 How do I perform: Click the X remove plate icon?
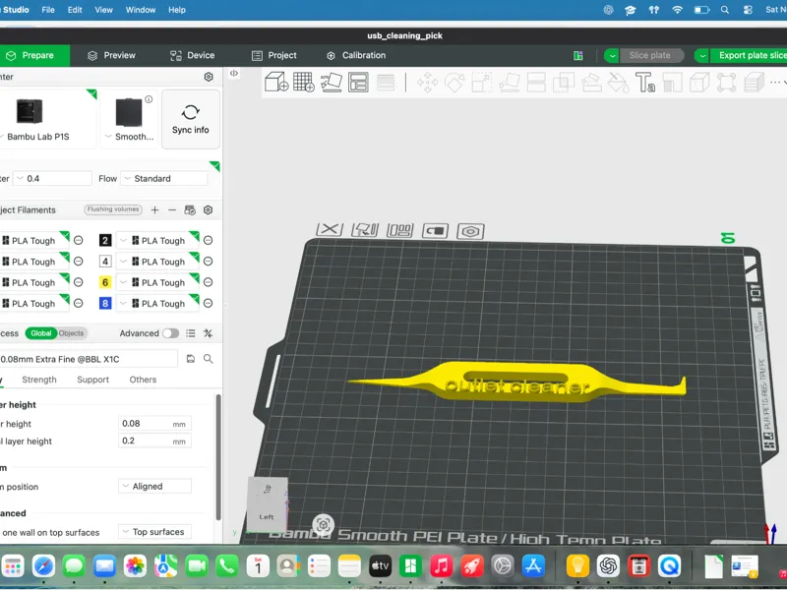pos(330,229)
